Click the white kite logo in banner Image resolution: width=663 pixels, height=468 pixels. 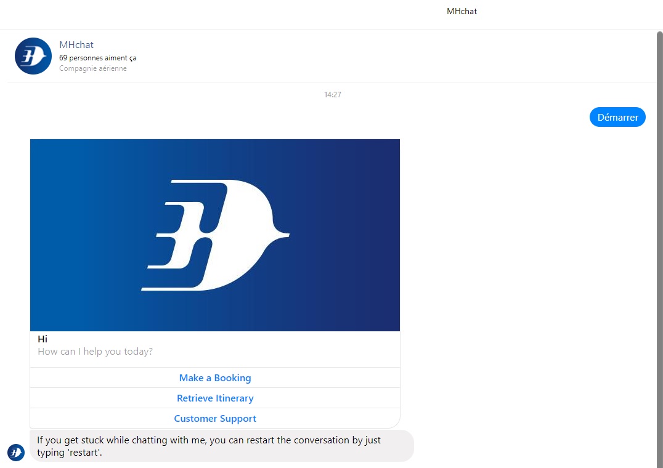[x=215, y=235]
